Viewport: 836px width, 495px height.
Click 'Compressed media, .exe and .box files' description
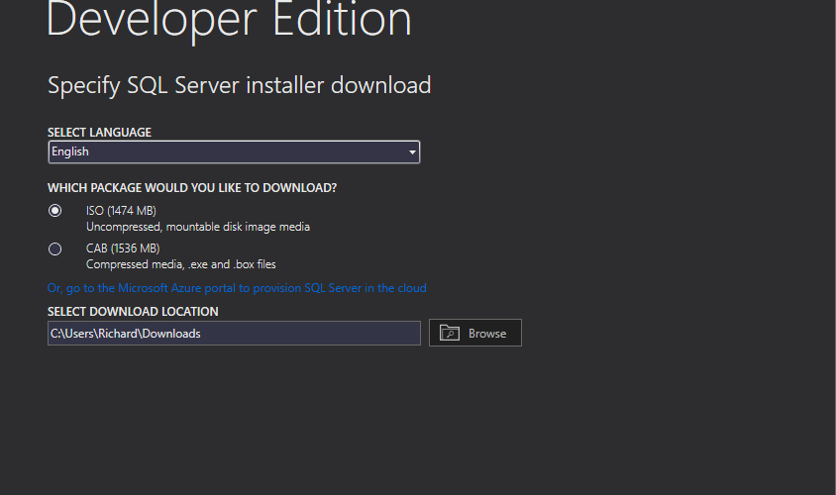click(x=181, y=264)
